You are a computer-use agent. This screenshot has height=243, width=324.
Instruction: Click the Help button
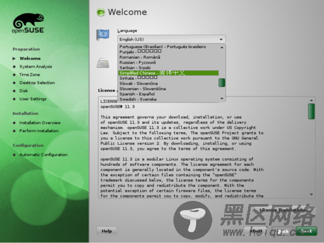(x=106, y=231)
